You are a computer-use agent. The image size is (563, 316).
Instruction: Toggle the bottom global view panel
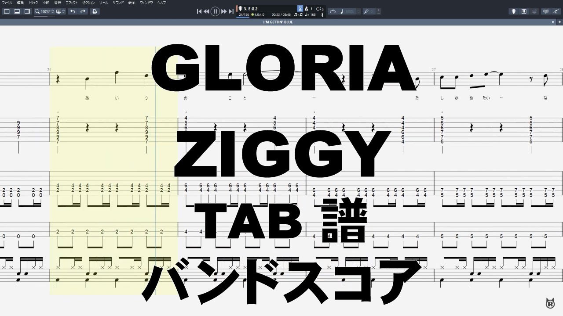click(17, 11)
